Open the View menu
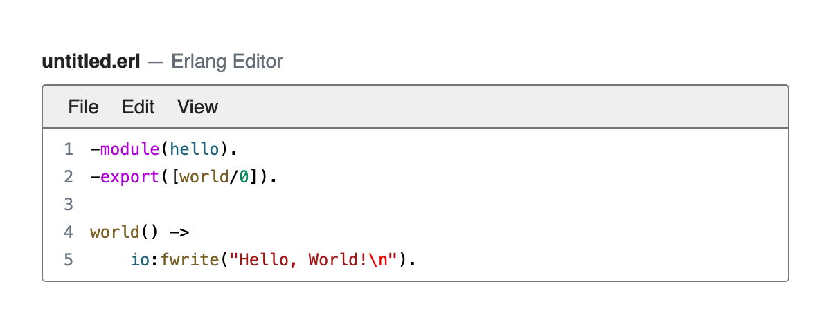Screen dimensions: 831x329 tap(197, 106)
